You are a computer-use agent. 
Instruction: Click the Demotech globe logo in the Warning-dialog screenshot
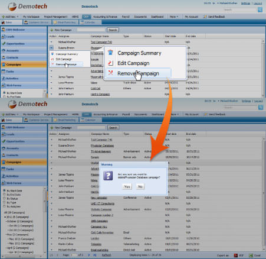(12, 105)
